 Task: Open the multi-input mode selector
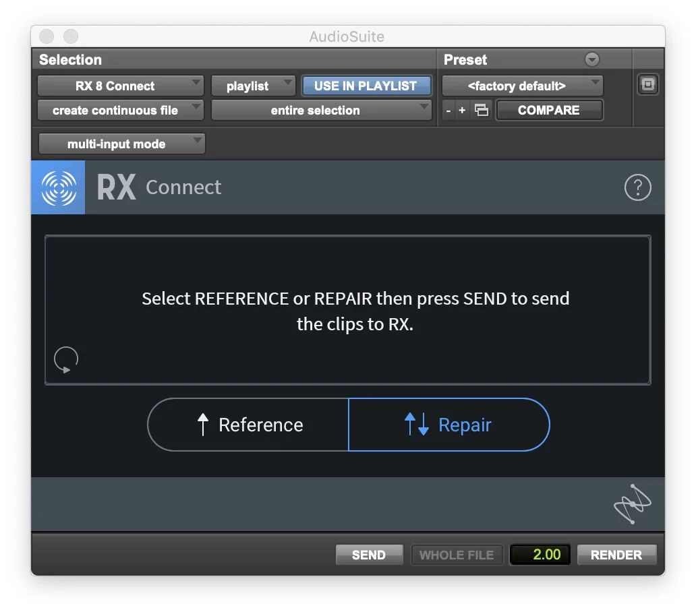(121, 144)
